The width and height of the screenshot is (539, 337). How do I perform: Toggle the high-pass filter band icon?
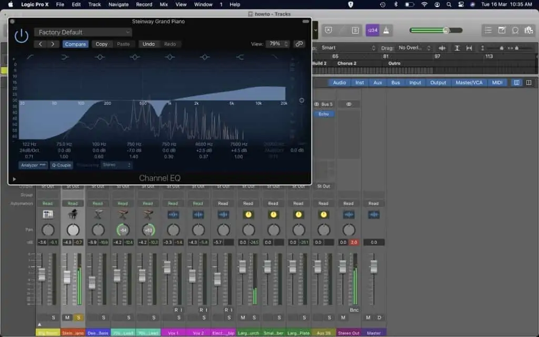pyautogui.click(x=30, y=57)
